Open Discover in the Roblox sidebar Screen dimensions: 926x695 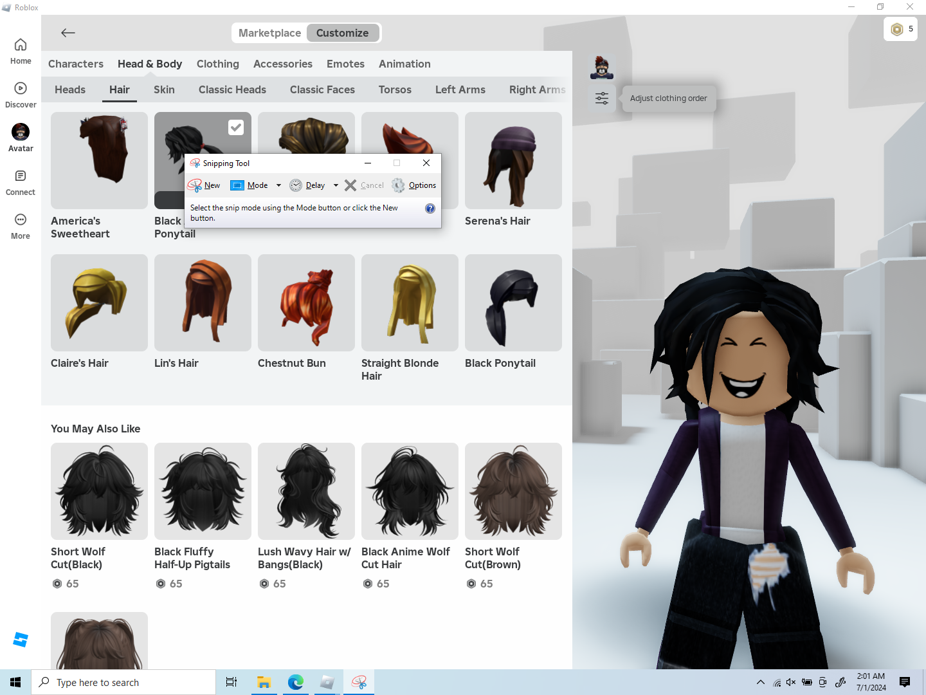[21, 95]
